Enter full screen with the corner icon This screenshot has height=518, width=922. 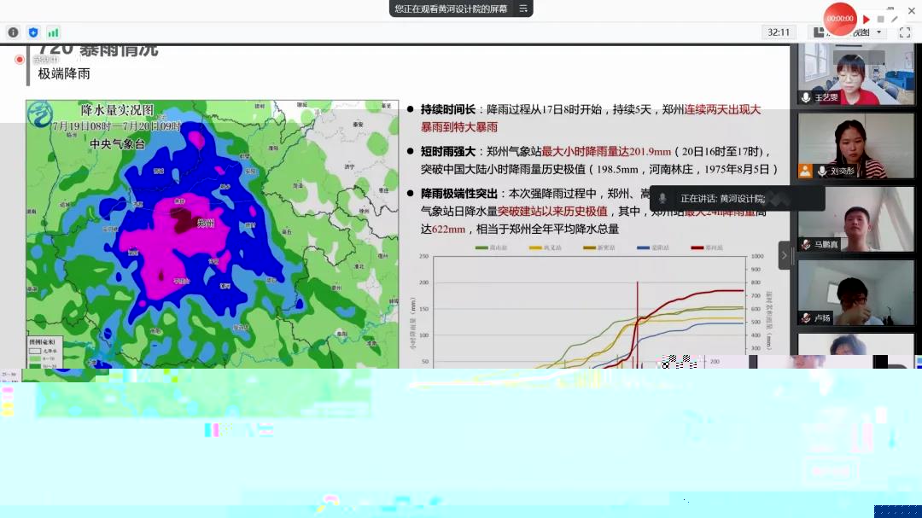click(x=904, y=32)
